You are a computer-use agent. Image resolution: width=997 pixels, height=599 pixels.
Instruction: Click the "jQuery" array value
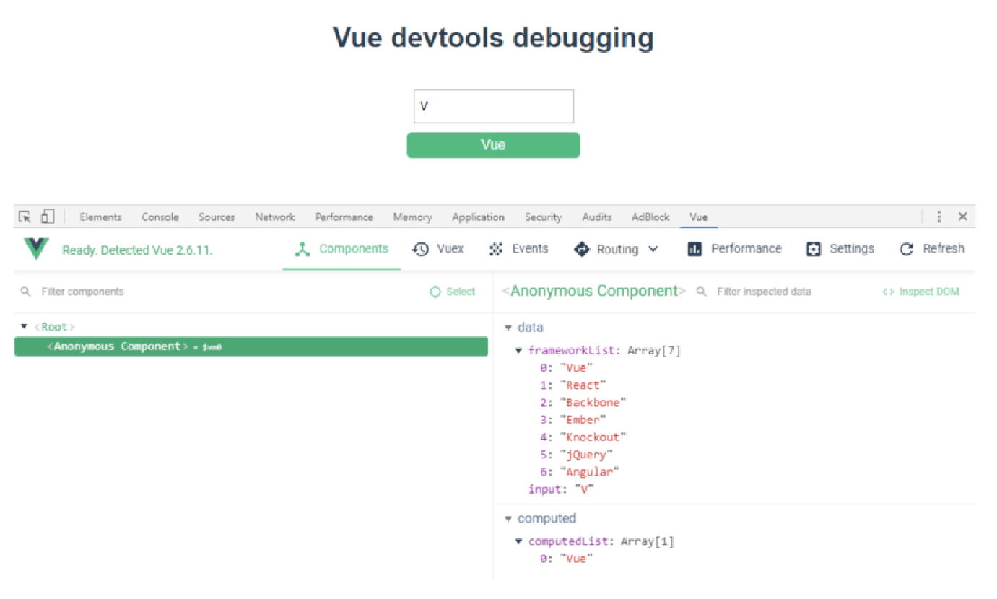tap(586, 455)
